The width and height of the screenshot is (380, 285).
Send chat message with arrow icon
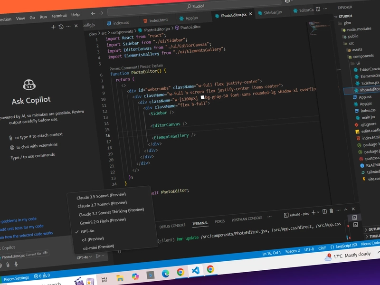click(x=98, y=256)
